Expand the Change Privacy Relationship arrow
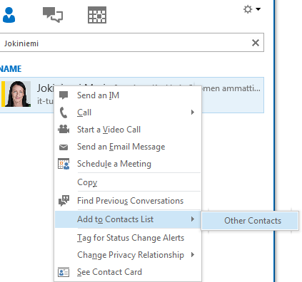The width and height of the screenshot is (302, 282). tap(193, 255)
